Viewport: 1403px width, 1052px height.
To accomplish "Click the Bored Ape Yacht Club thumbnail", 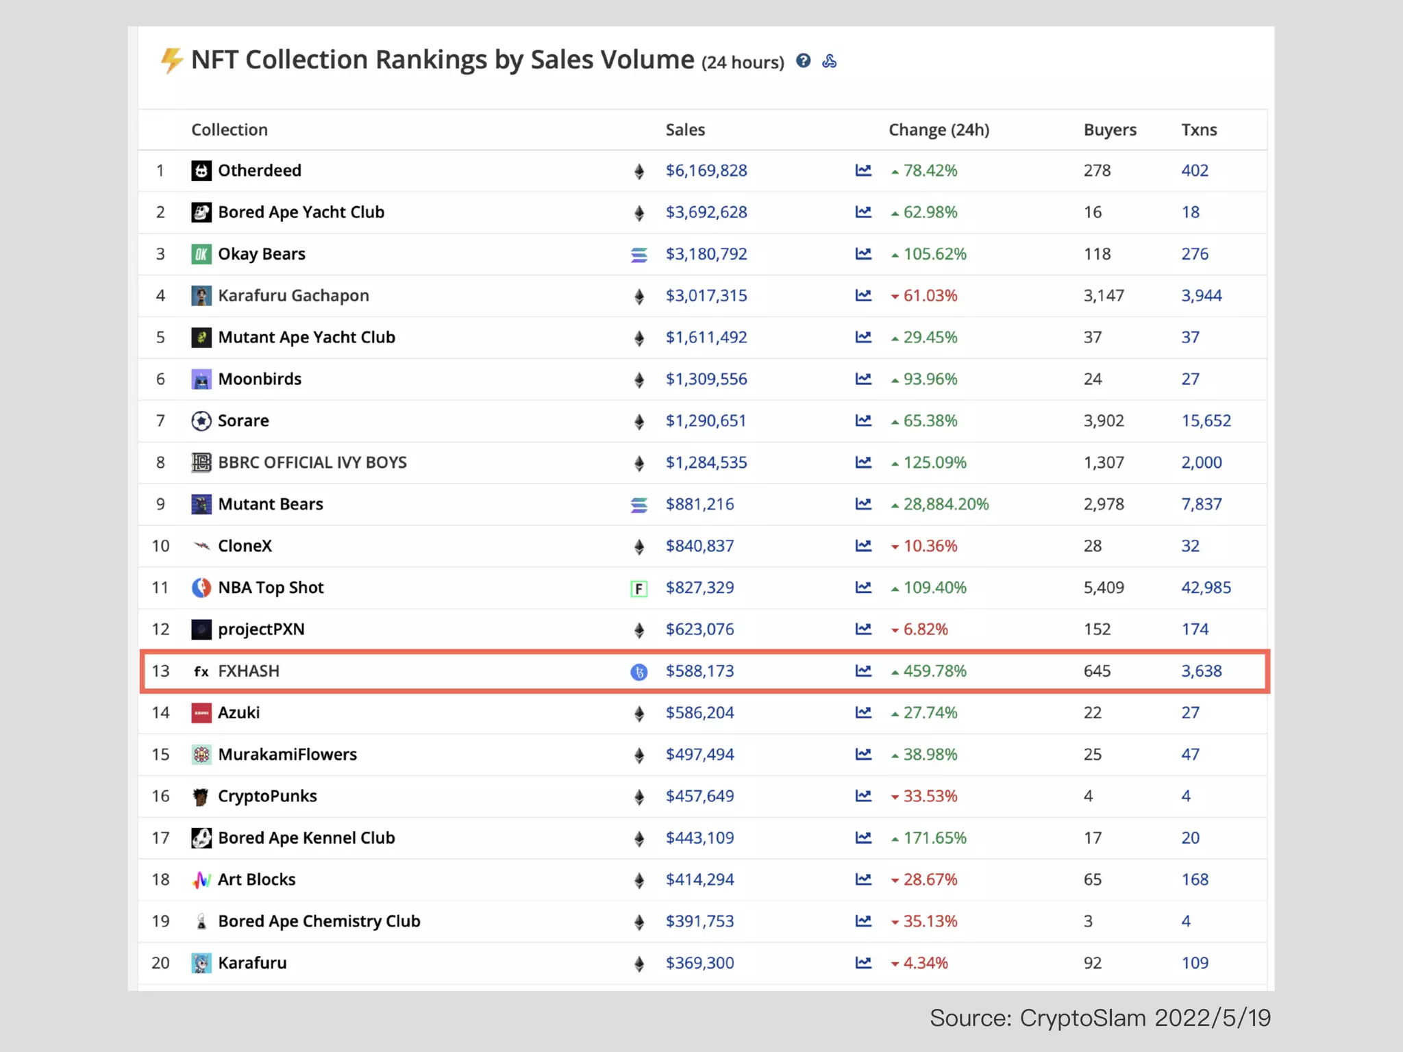I will (x=201, y=212).
